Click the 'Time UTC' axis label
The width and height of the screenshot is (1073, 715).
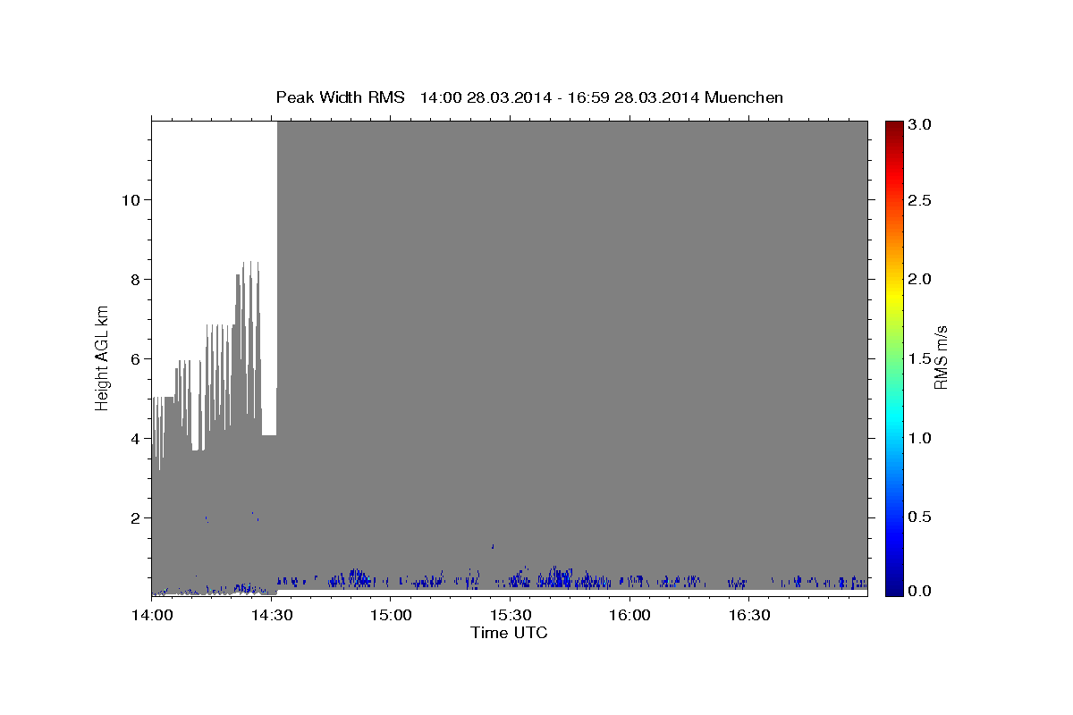(509, 633)
